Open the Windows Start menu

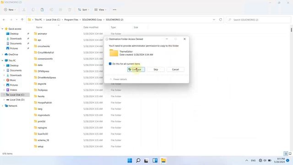pyautogui.click(x=130, y=160)
